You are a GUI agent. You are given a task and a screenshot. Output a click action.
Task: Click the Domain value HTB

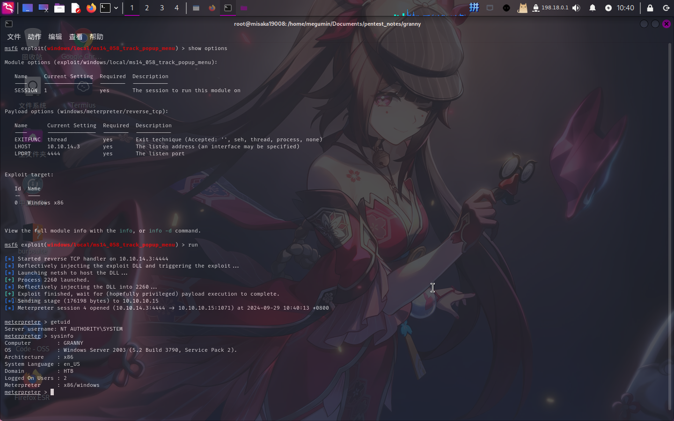coord(68,371)
